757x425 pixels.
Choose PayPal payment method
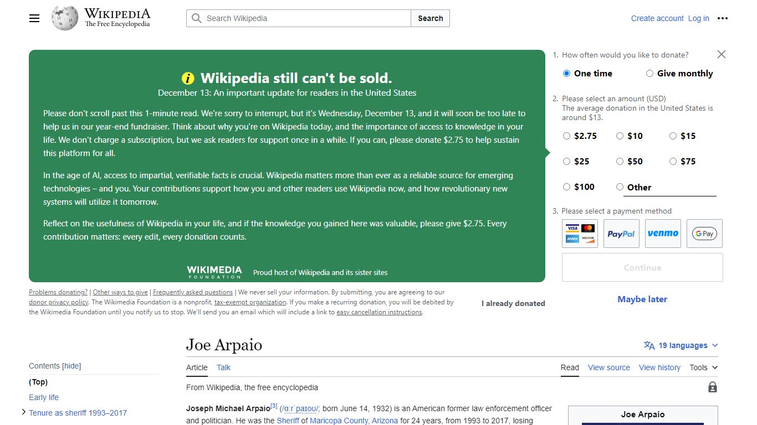621,234
